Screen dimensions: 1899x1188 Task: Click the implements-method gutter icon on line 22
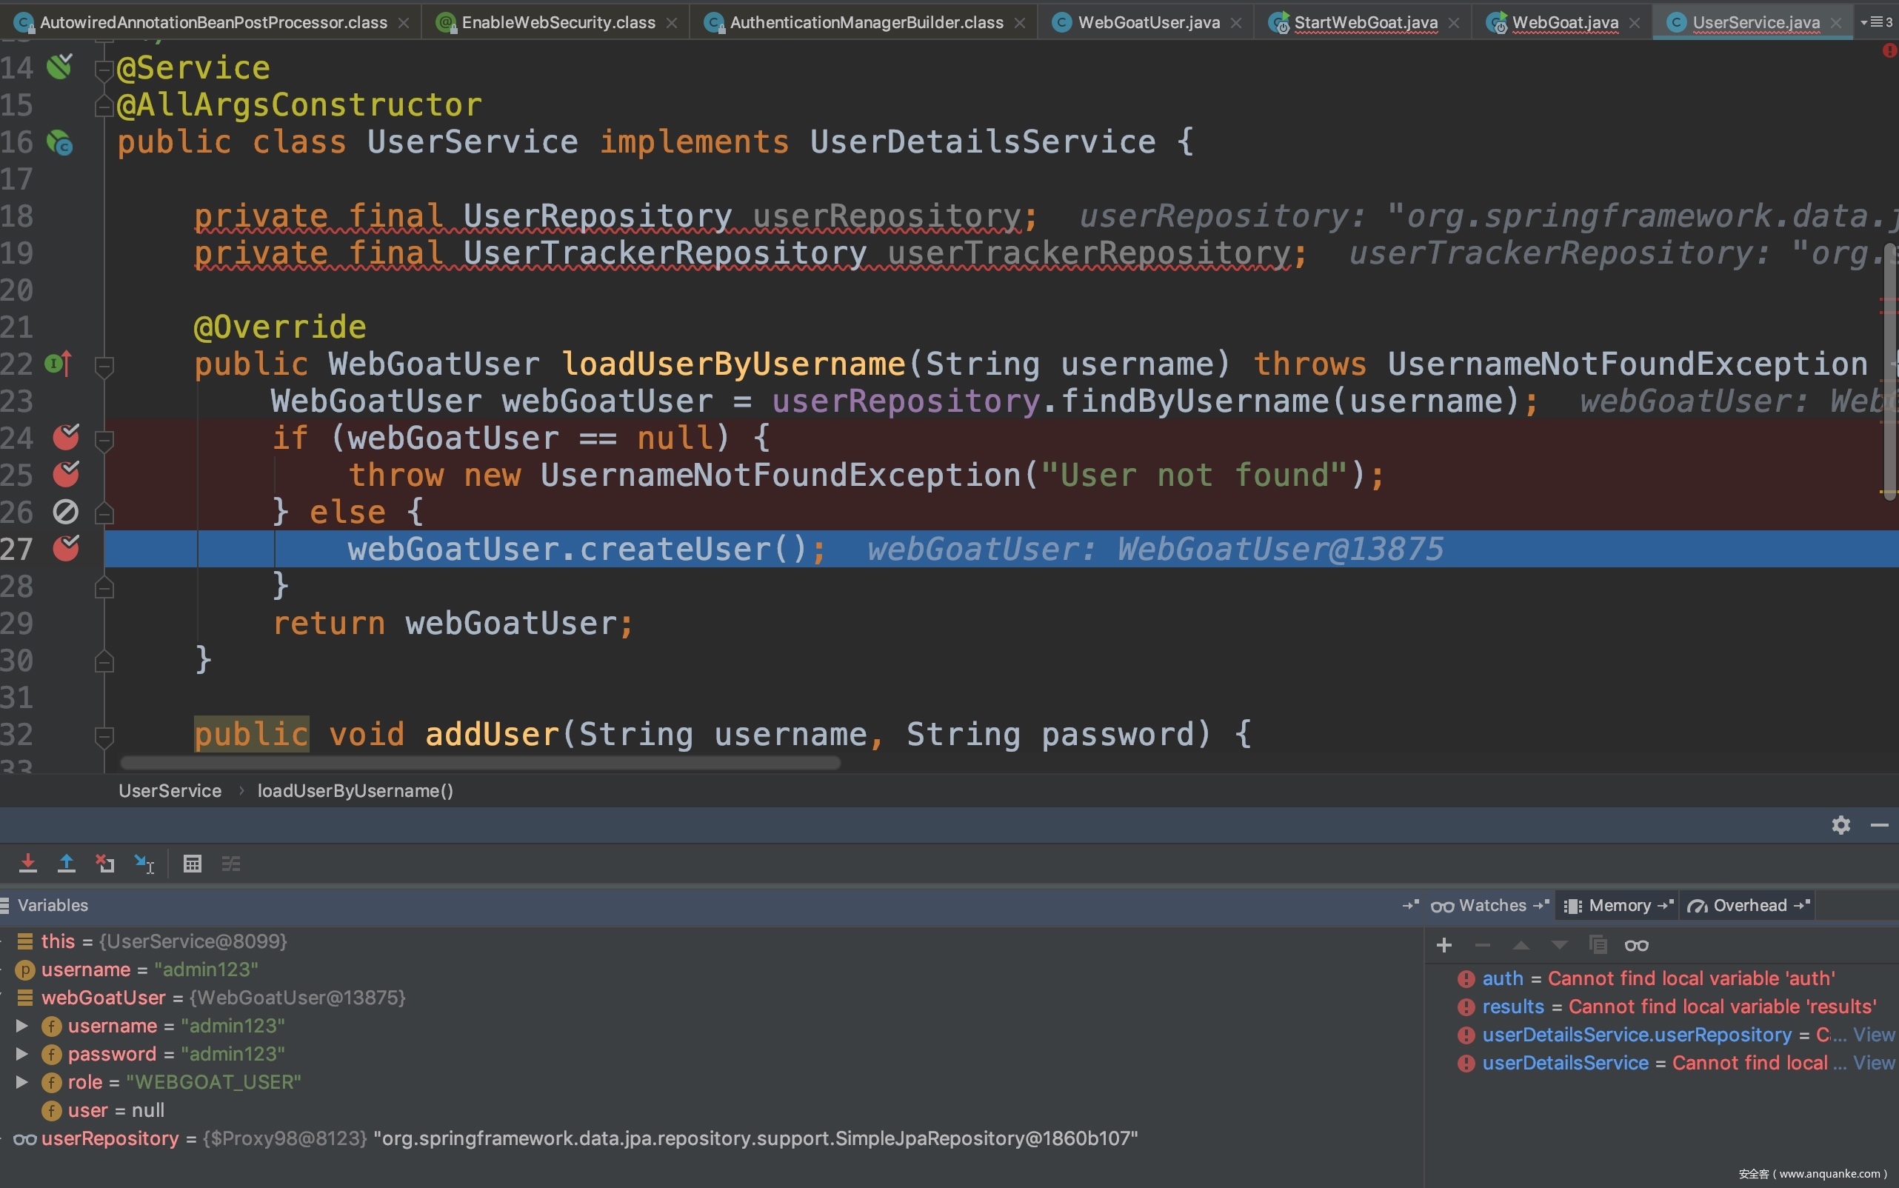coord(59,363)
